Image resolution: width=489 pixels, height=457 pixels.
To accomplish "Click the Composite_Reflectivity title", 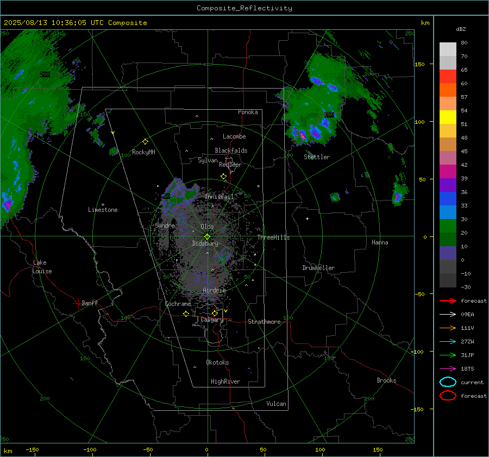I will click(244, 8).
